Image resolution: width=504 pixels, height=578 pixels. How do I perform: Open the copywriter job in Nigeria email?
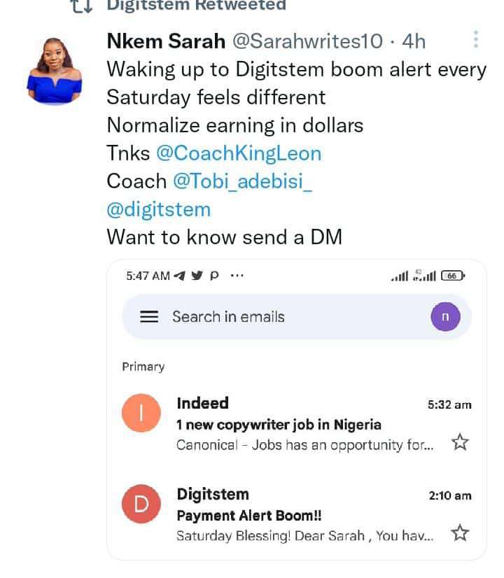297,424
